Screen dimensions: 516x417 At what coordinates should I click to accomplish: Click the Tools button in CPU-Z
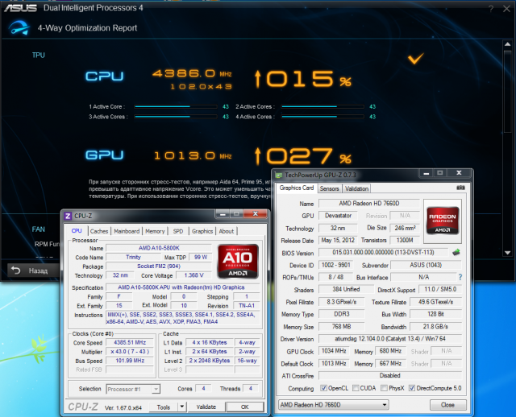point(164,407)
